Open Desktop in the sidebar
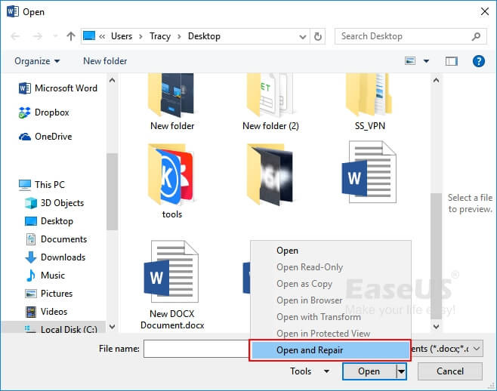Viewport: 497px width, 391px height. tap(49, 221)
